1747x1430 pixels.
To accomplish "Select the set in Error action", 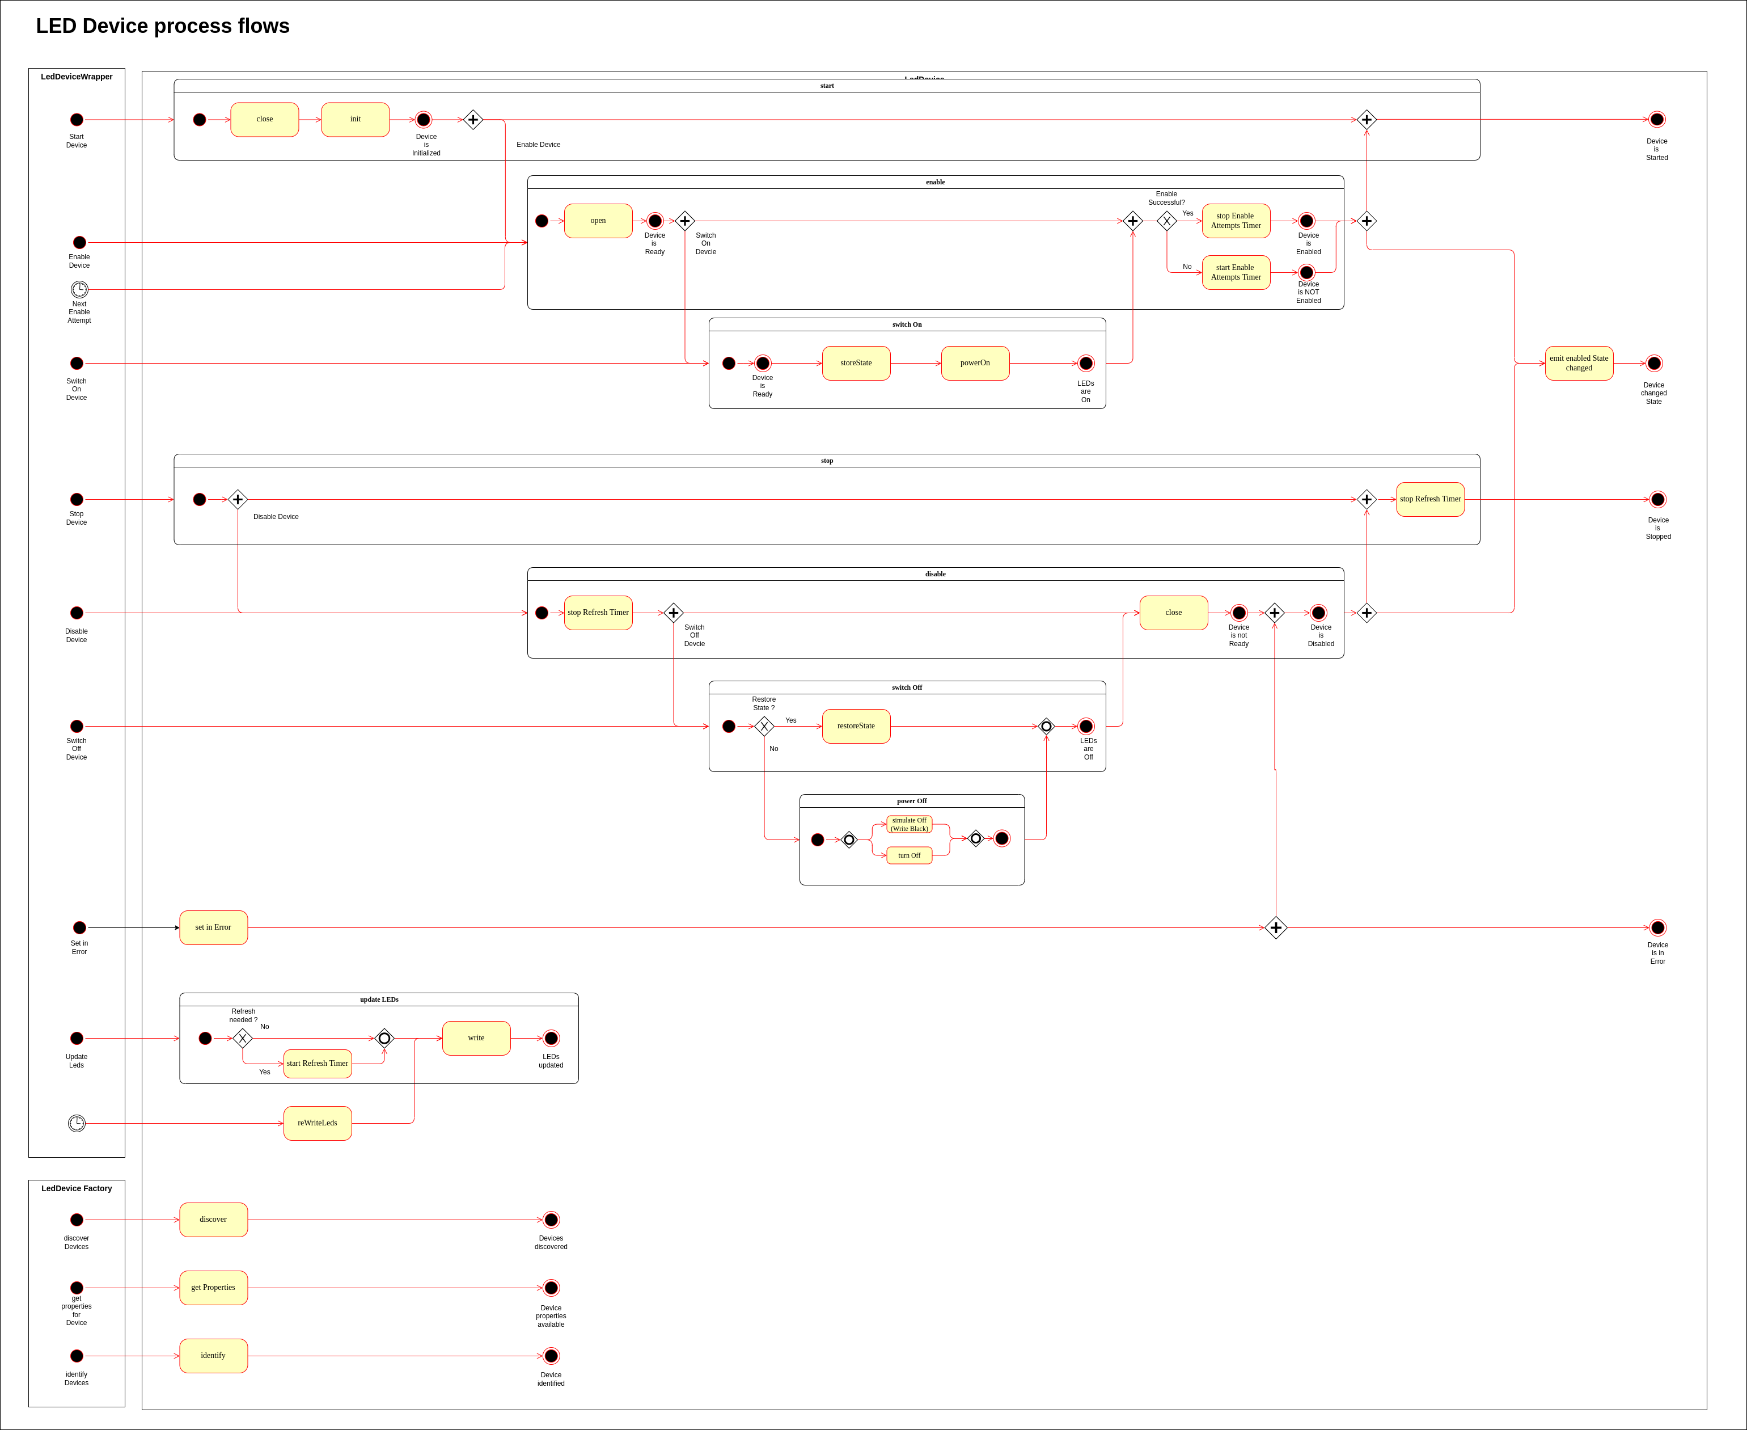I will (x=213, y=927).
